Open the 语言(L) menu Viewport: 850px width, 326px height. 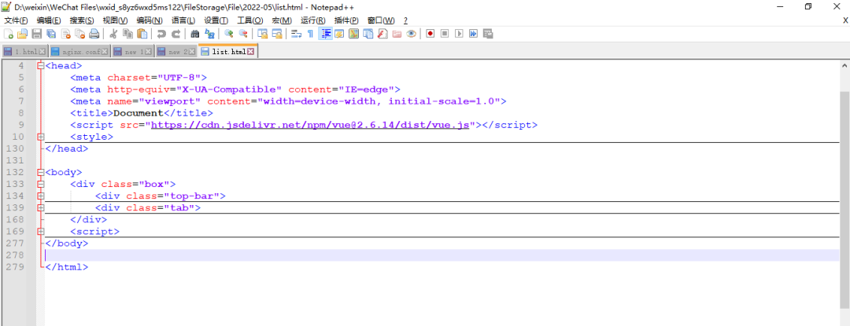coord(183,20)
